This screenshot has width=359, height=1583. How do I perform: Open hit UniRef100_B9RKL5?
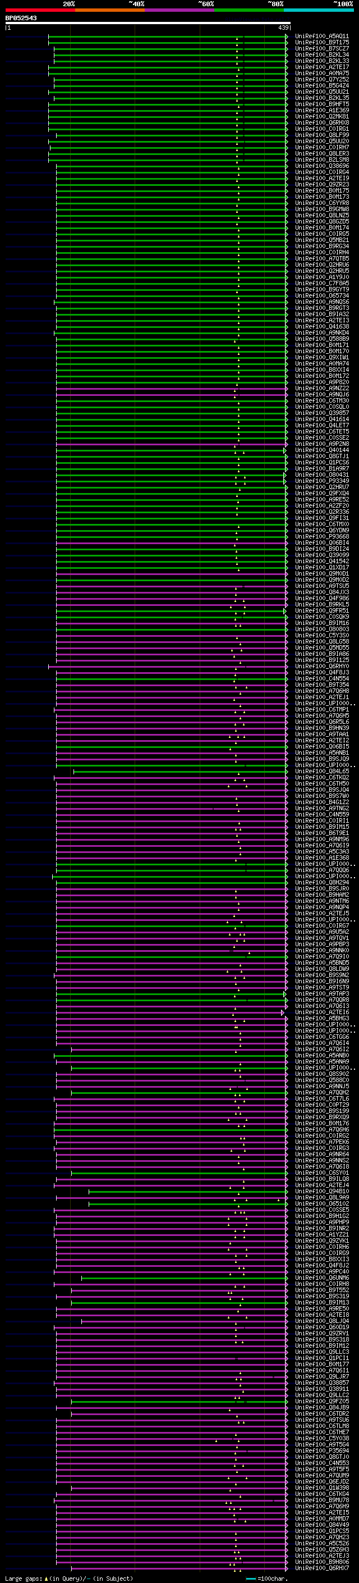tap(321, 604)
